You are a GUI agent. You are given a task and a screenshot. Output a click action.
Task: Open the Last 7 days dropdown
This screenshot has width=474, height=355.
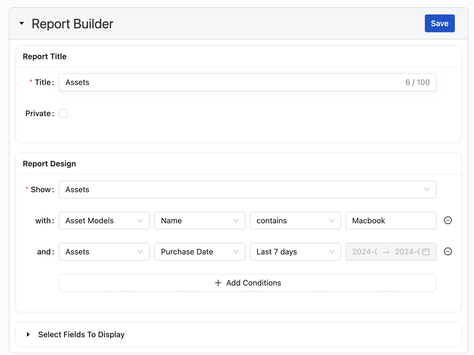click(295, 252)
